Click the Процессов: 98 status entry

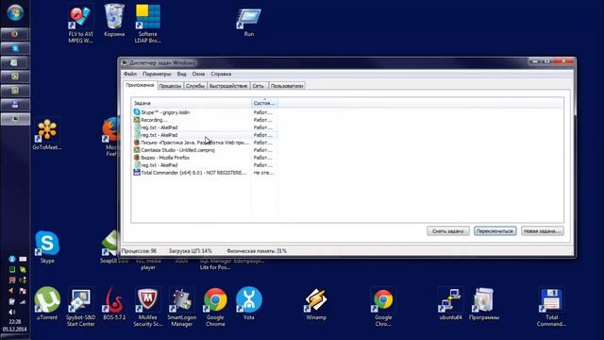pos(139,251)
